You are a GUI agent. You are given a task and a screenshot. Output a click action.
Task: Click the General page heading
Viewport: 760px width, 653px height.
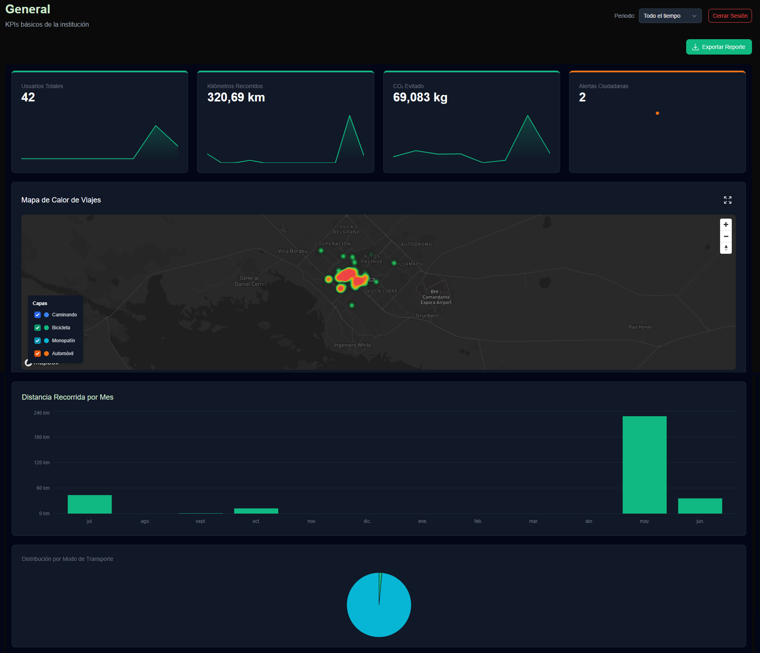(28, 9)
